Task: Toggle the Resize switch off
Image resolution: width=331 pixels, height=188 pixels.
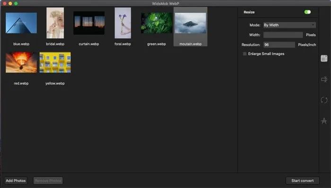Action: pyautogui.click(x=307, y=12)
